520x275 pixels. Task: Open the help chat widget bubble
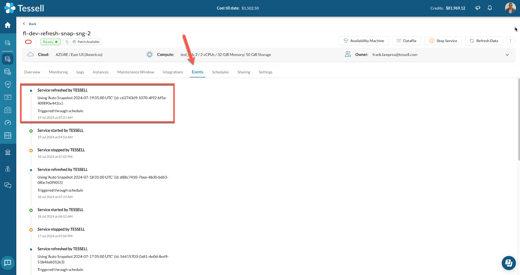pyautogui.click(x=509, y=263)
